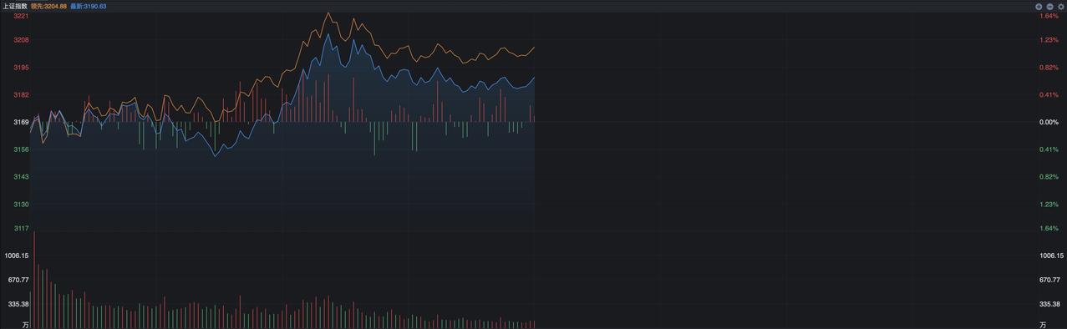1067x329 pixels.
Task: Click the peak of the orange line
Action: (x=328, y=13)
